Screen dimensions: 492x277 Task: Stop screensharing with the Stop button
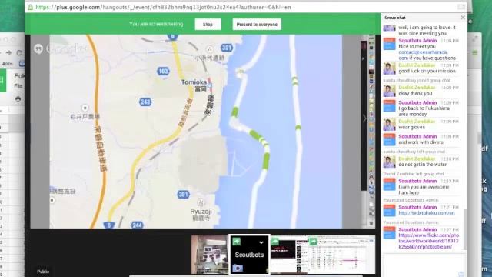coord(208,24)
